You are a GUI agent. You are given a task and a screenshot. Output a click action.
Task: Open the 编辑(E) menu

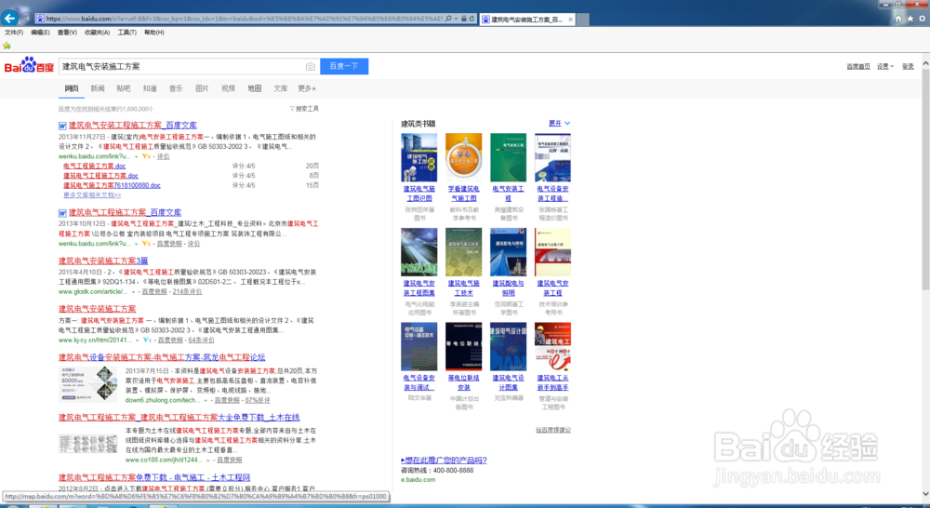coord(40,33)
